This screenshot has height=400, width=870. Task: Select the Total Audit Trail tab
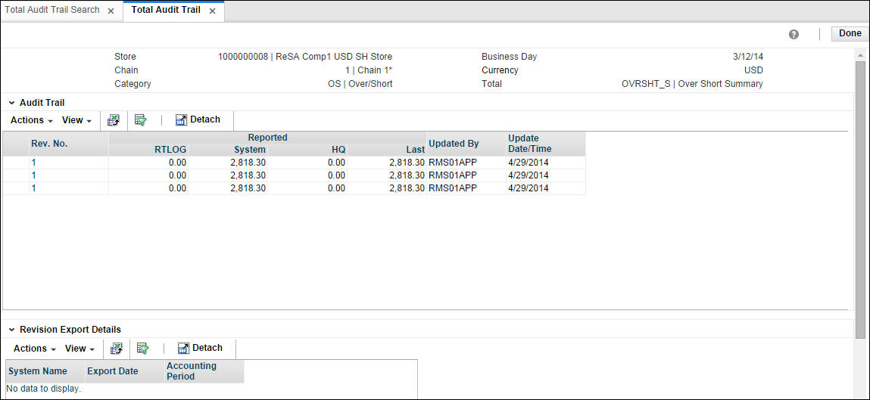pos(166,10)
